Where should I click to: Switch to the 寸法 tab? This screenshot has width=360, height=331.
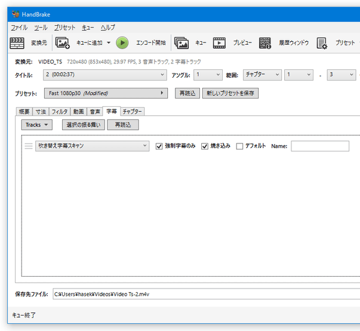coord(41,112)
